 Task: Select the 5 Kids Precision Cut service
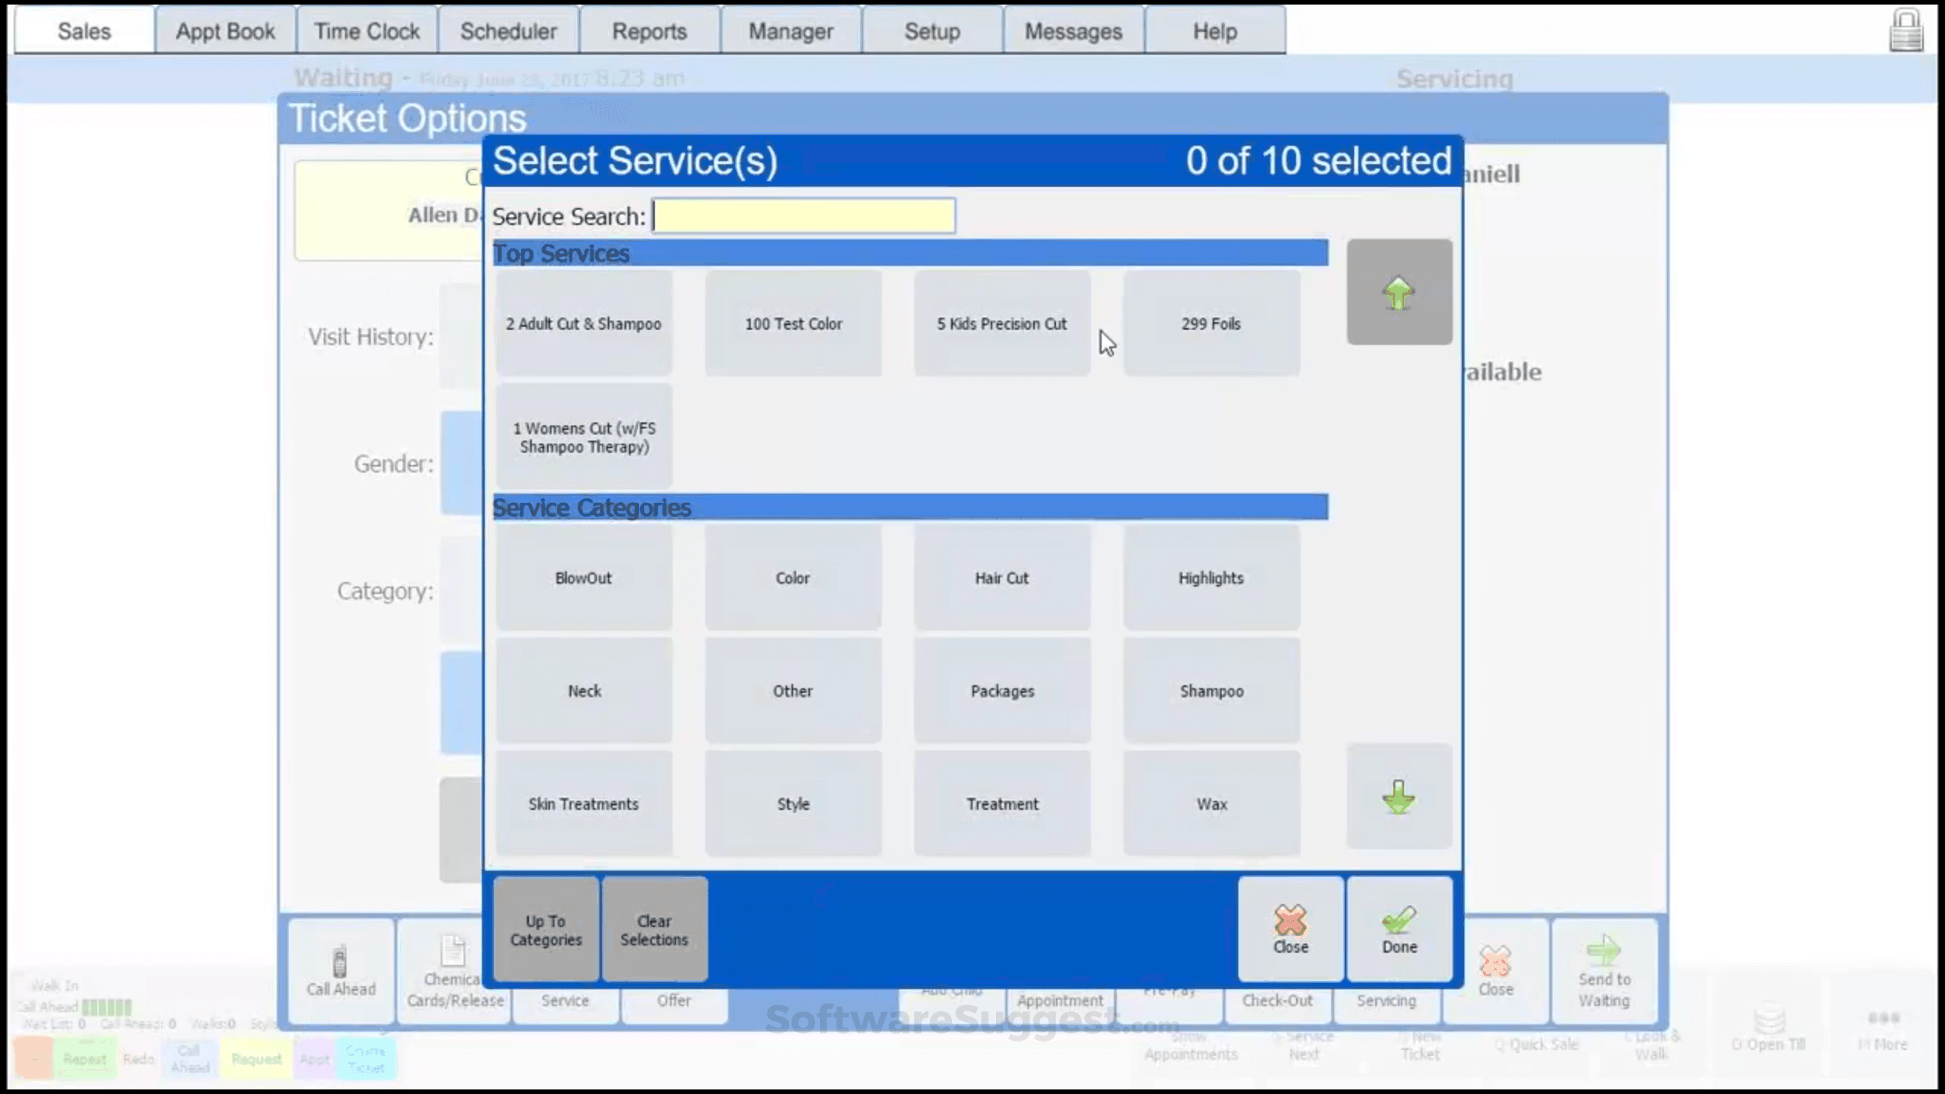(x=1001, y=323)
